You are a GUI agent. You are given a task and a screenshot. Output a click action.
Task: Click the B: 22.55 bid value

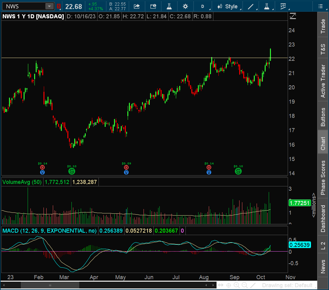[117, 4]
